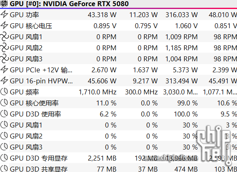
Task: Click clock icon beside GPU 频率
Action: coord(4,92)
